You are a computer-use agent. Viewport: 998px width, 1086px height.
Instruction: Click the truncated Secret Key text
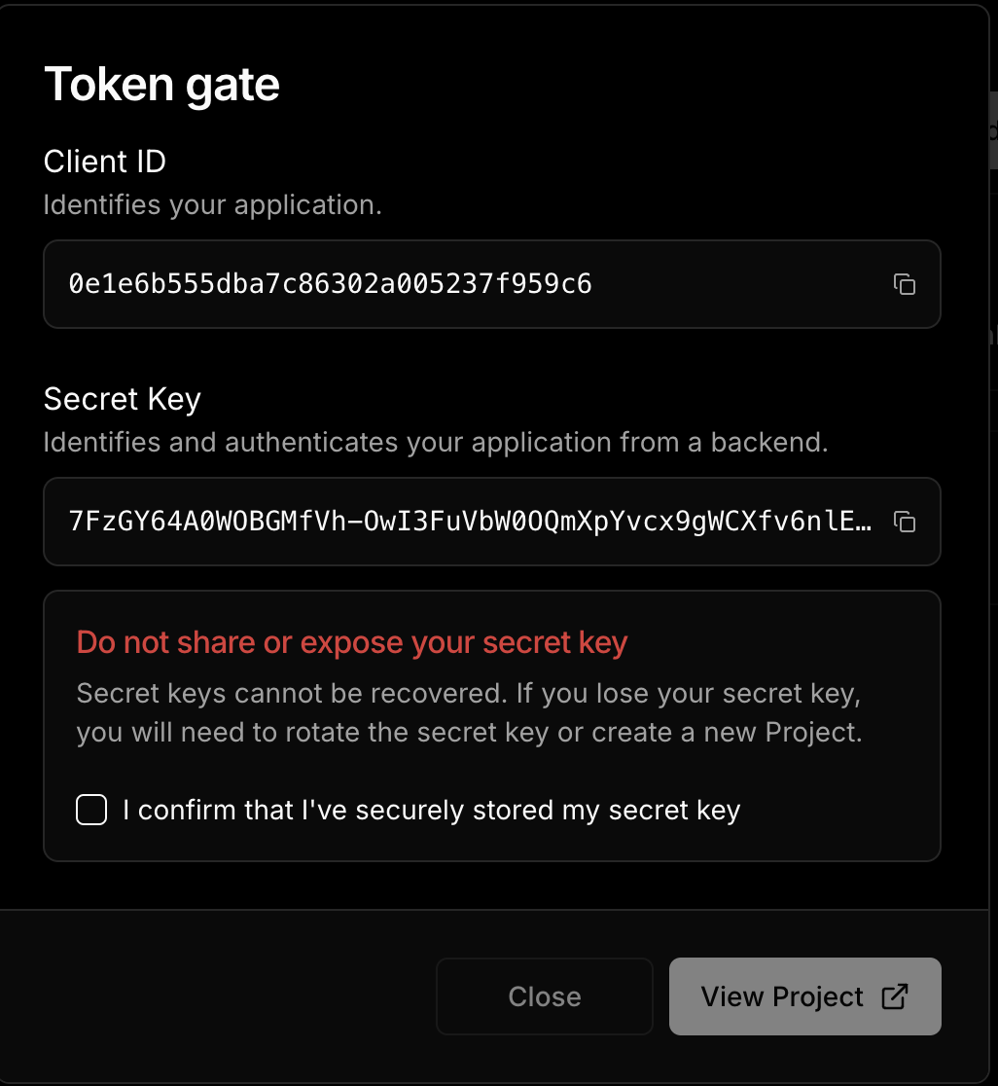pyautogui.click(x=467, y=522)
